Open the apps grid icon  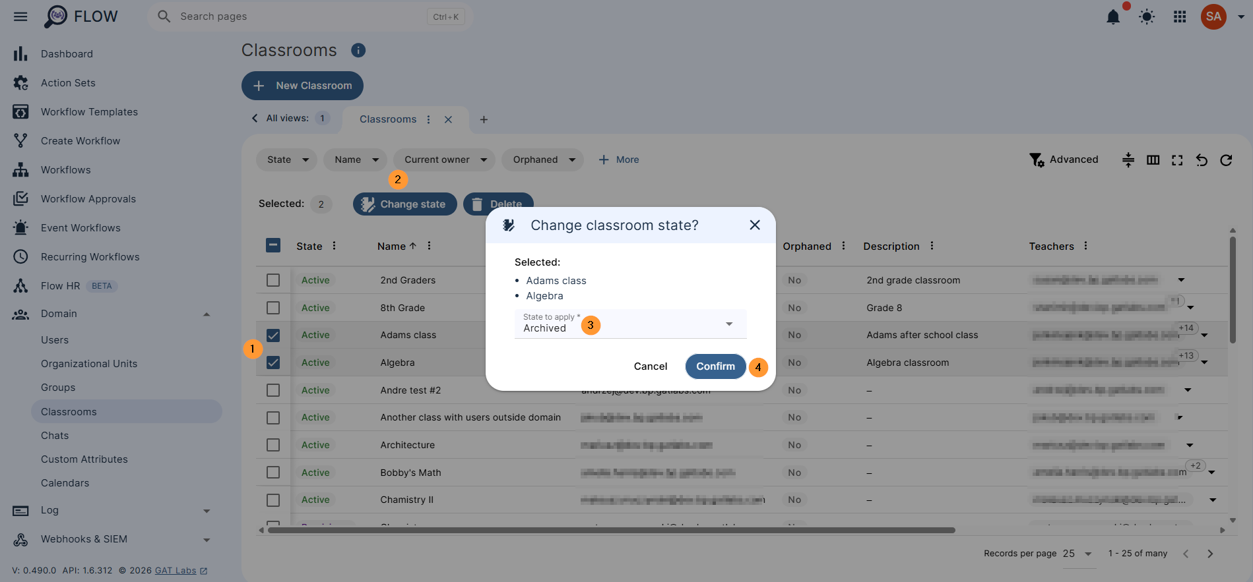tap(1180, 16)
